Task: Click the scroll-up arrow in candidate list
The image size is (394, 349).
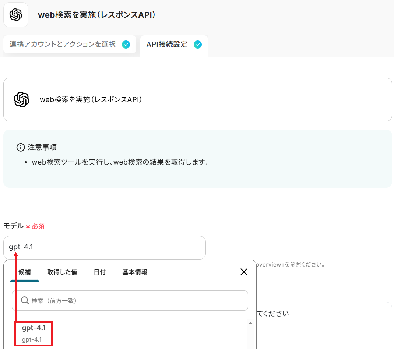Action: coord(250,323)
